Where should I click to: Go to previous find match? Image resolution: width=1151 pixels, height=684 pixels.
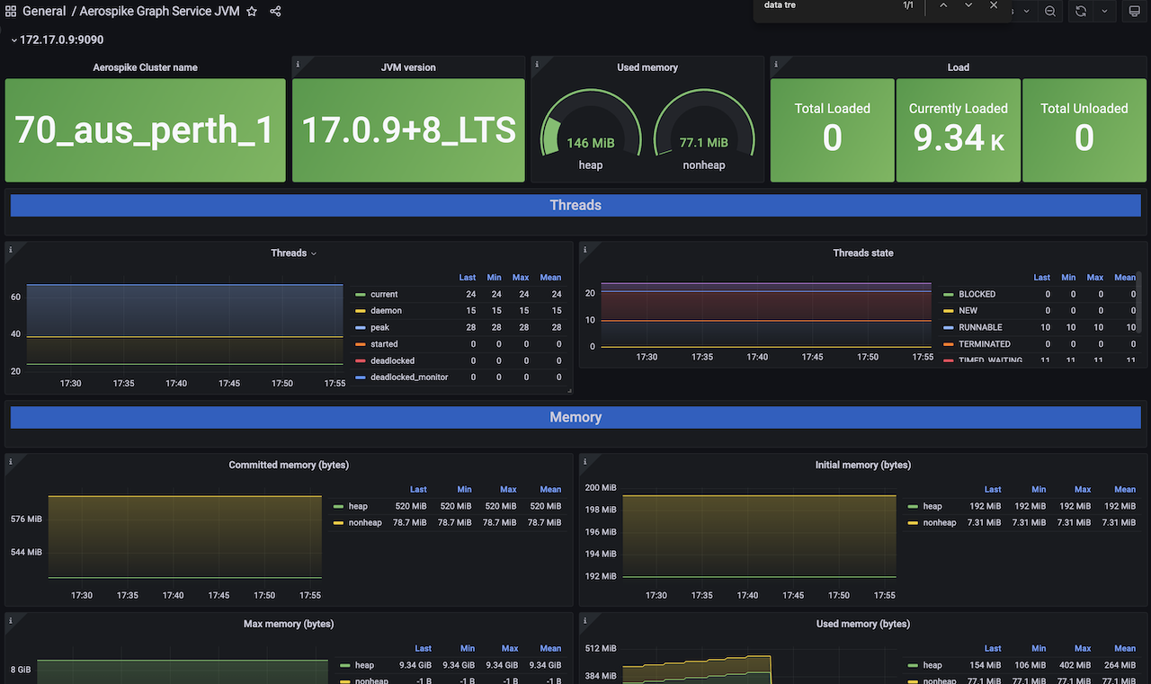pos(943,5)
